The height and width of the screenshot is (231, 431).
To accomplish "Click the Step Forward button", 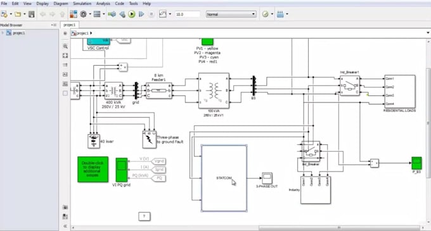I will tap(141, 15).
